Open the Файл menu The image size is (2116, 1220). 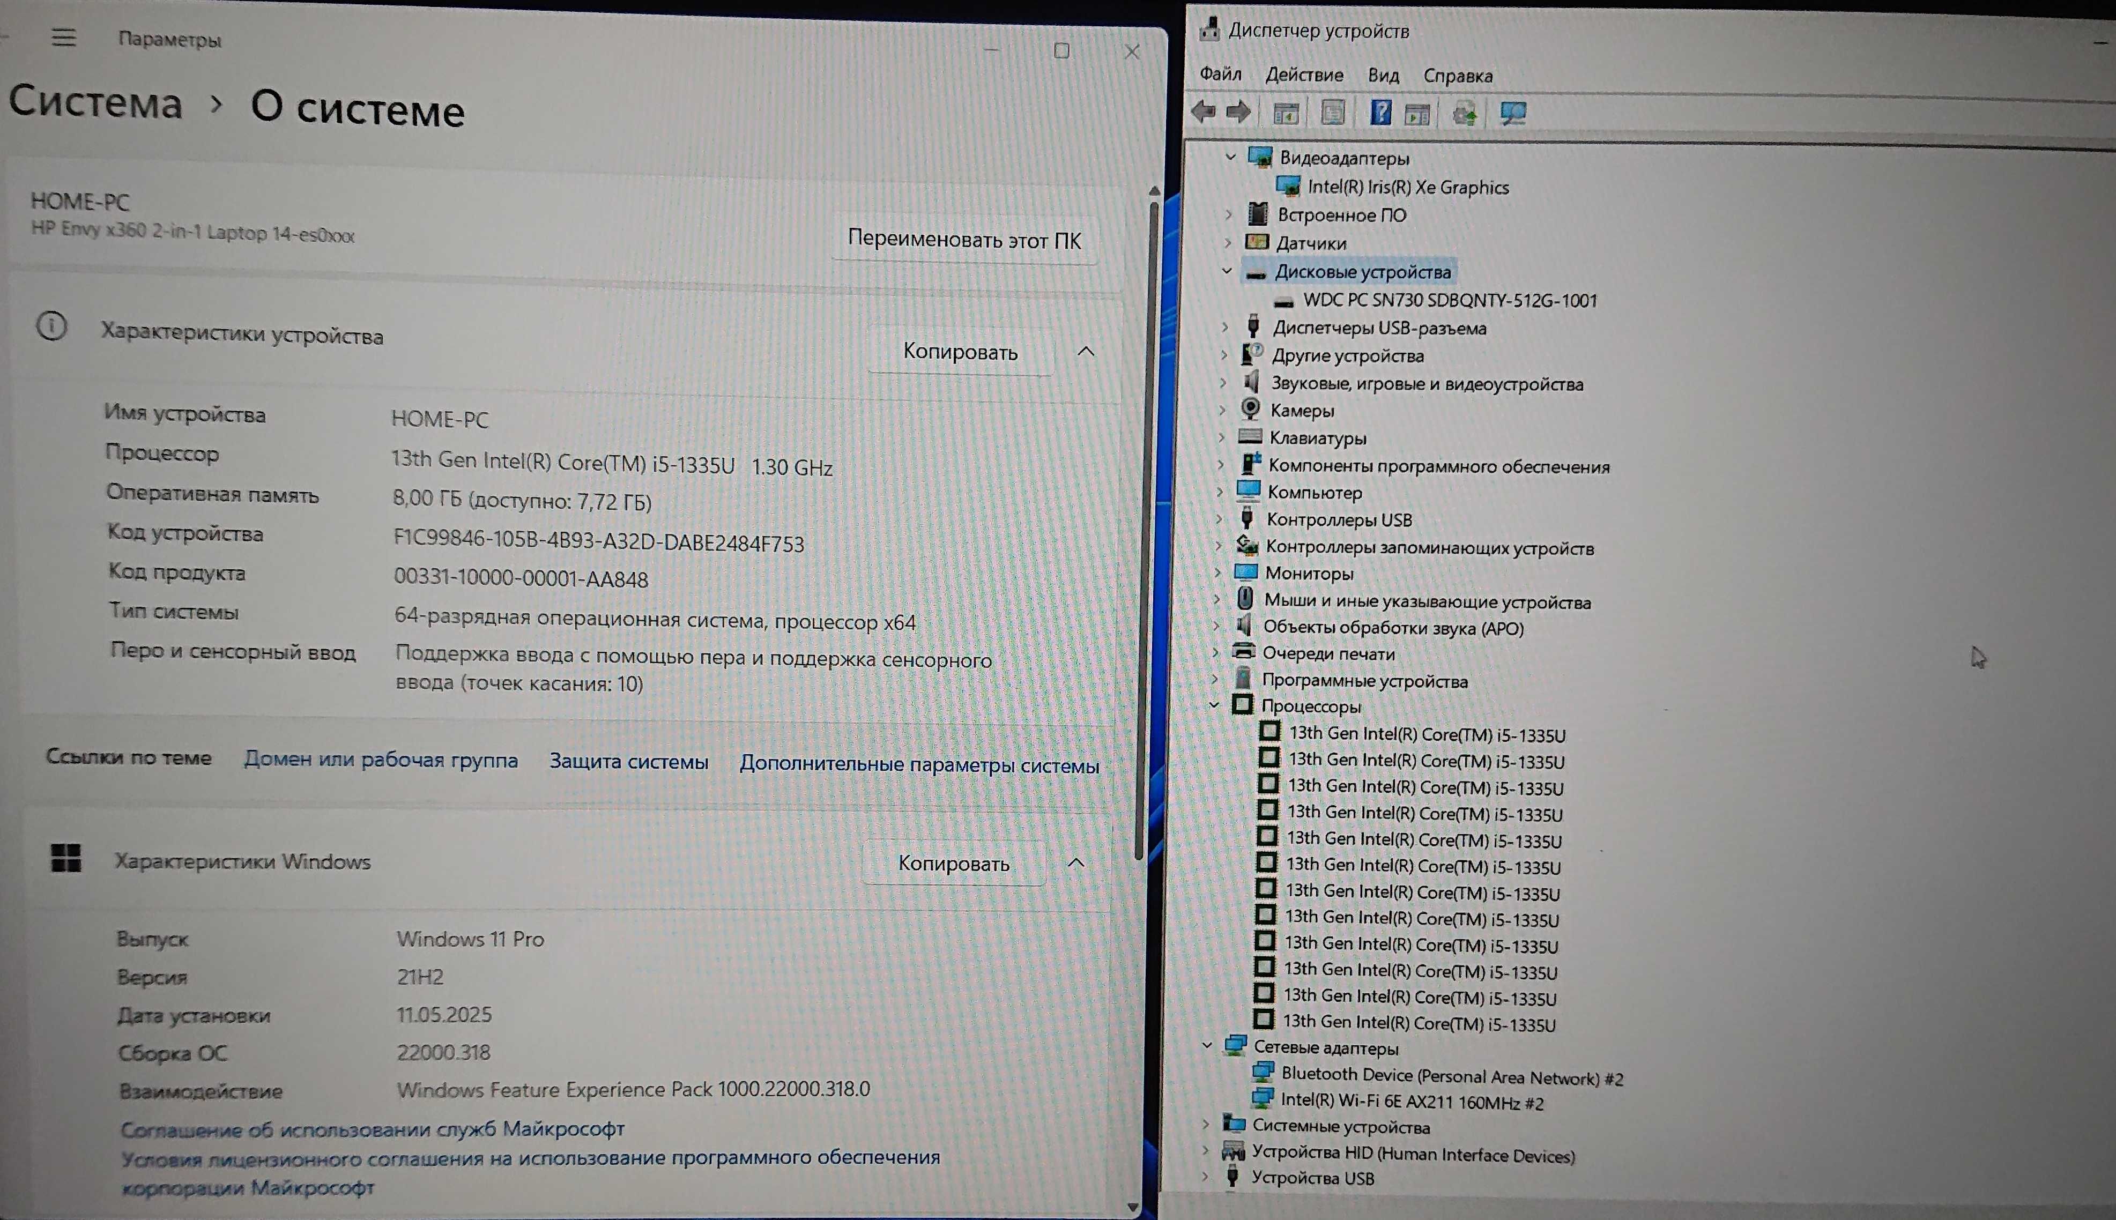(x=1220, y=74)
